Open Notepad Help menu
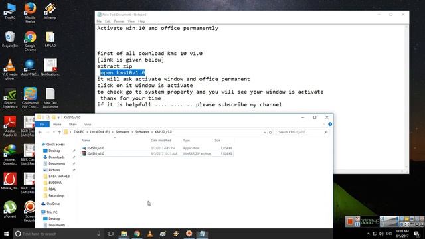This screenshot has width=425, height=239. coord(141,21)
